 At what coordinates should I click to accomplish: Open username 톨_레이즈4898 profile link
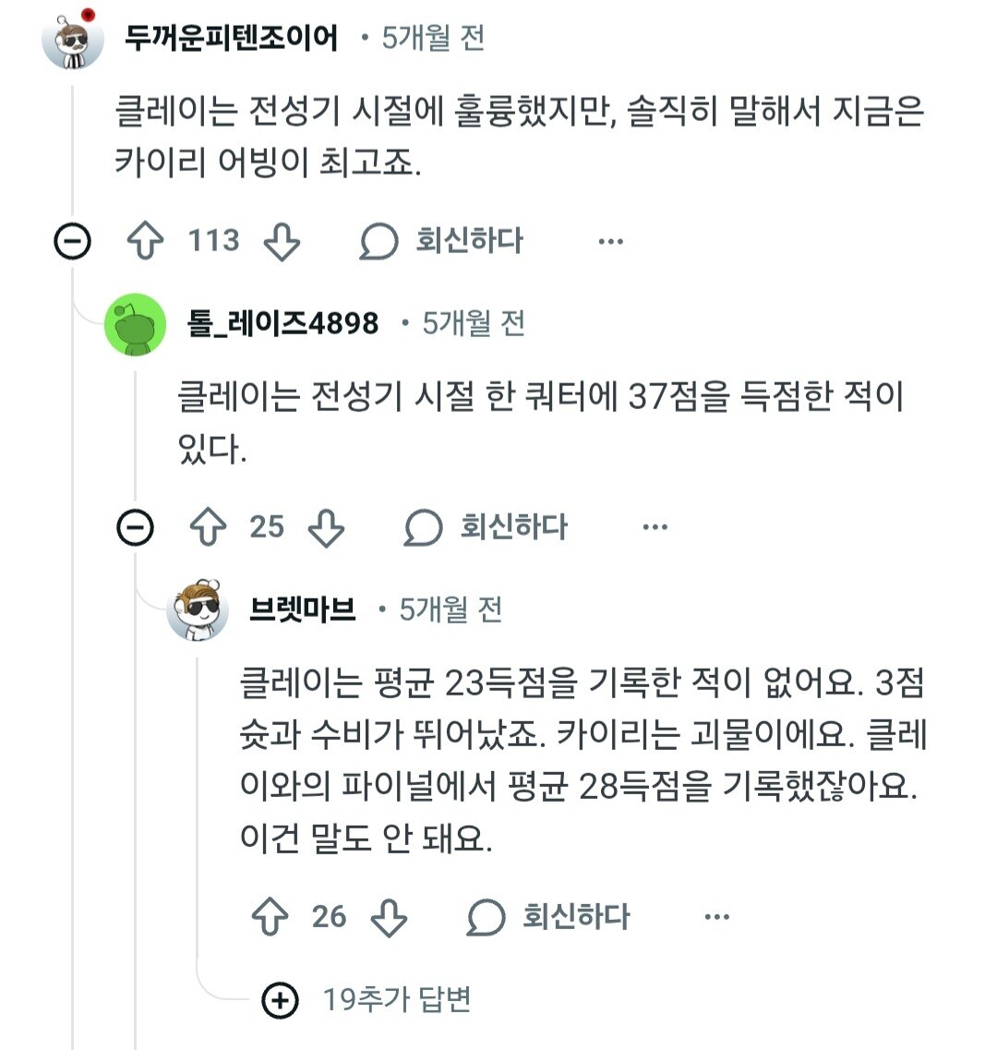click(x=282, y=324)
